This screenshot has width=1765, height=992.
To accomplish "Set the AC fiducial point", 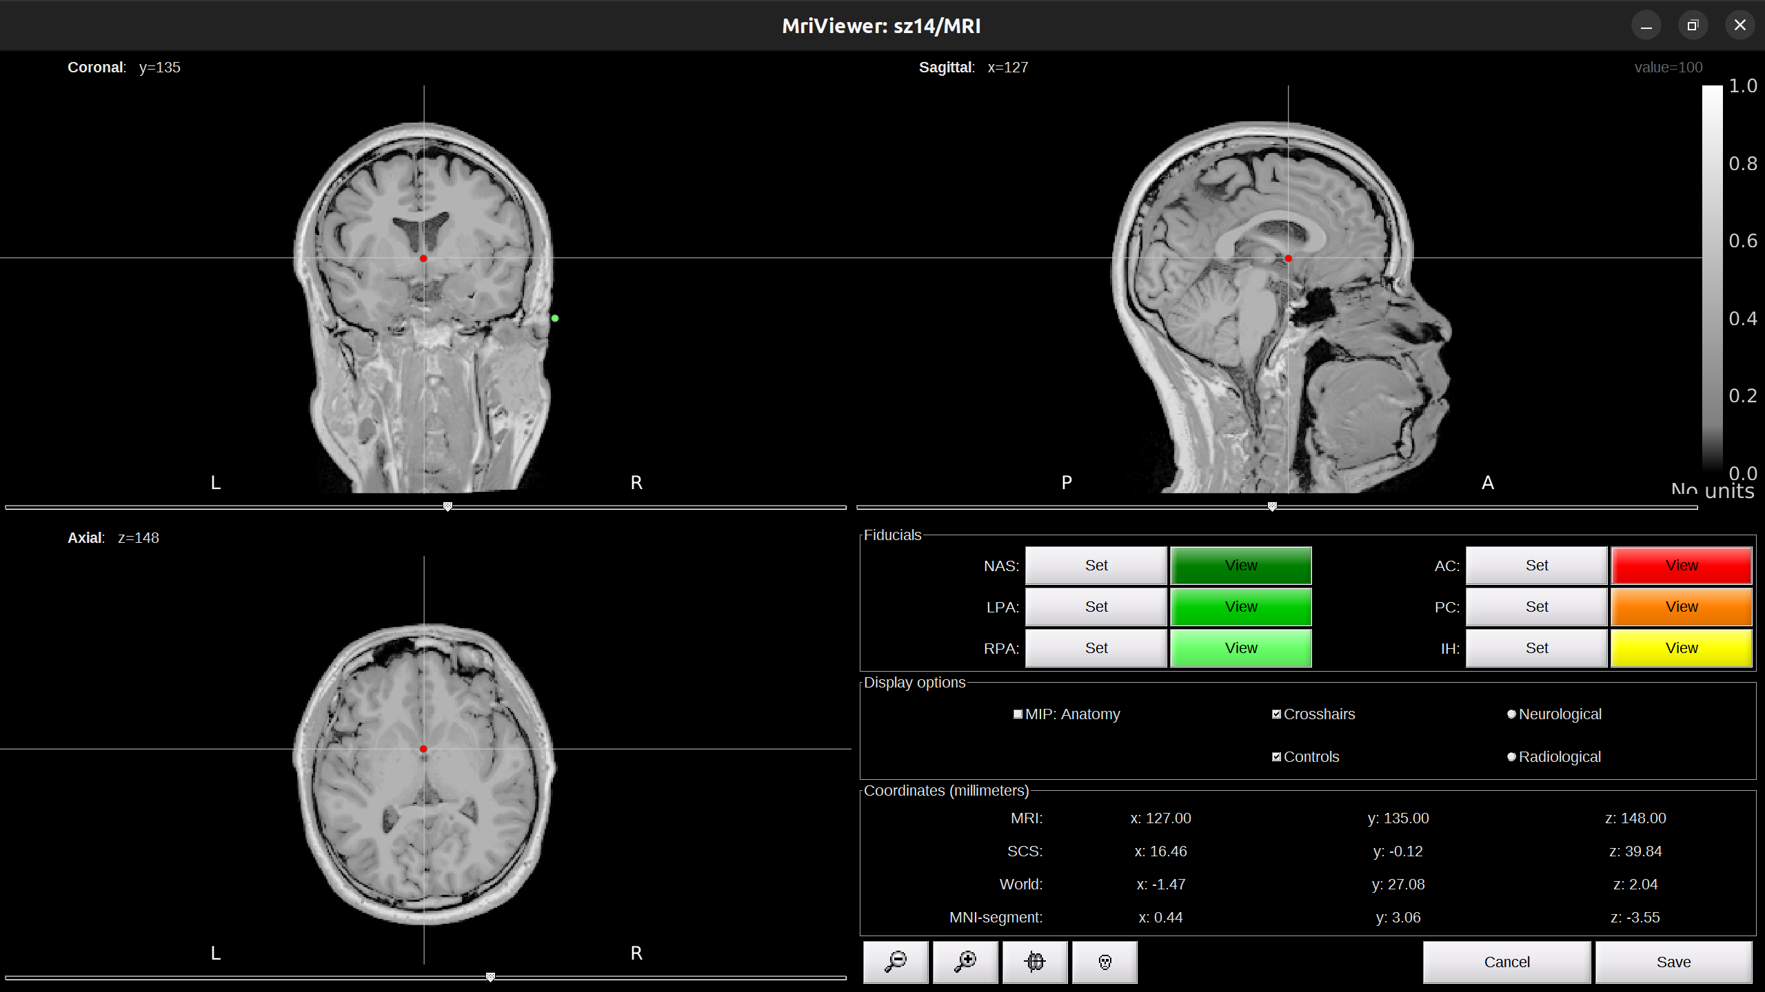I will click(x=1537, y=566).
